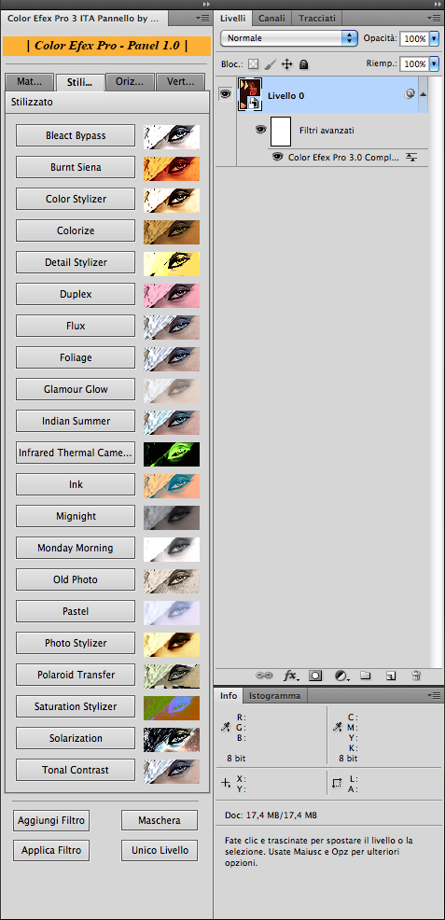Click the Applica Filtro button
Image resolution: width=445 pixels, height=920 pixels.
pyautogui.click(x=51, y=850)
